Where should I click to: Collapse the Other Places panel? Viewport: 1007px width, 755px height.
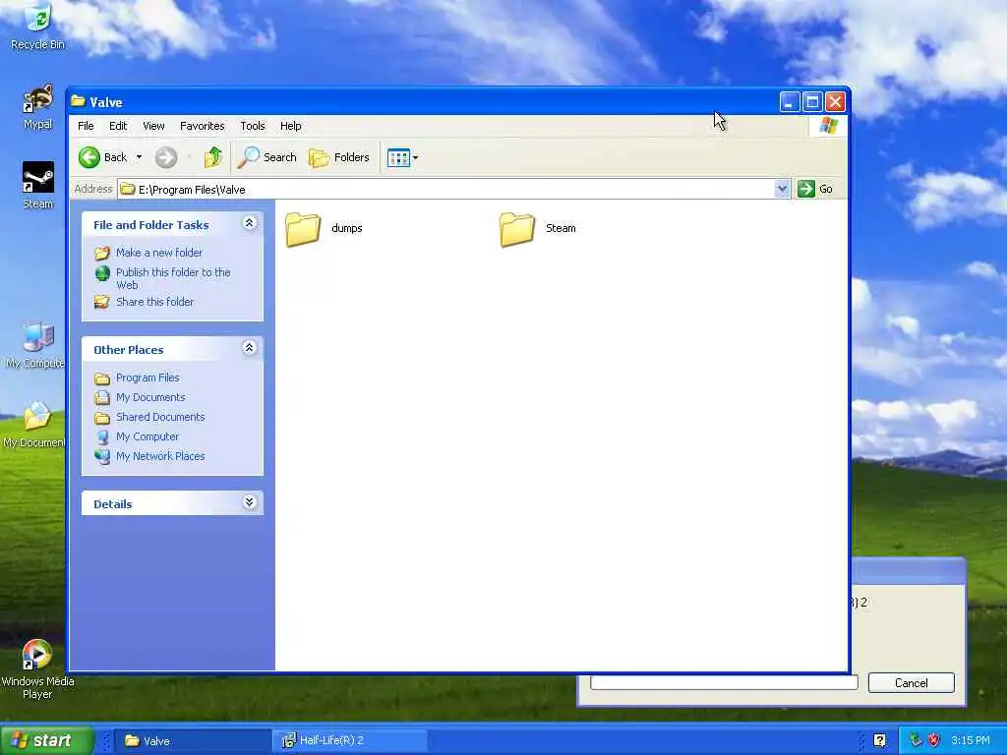pyautogui.click(x=249, y=347)
